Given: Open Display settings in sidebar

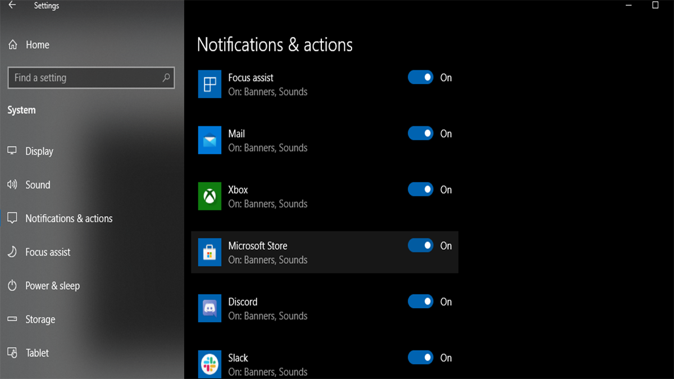Looking at the screenshot, I should (x=39, y=151).
